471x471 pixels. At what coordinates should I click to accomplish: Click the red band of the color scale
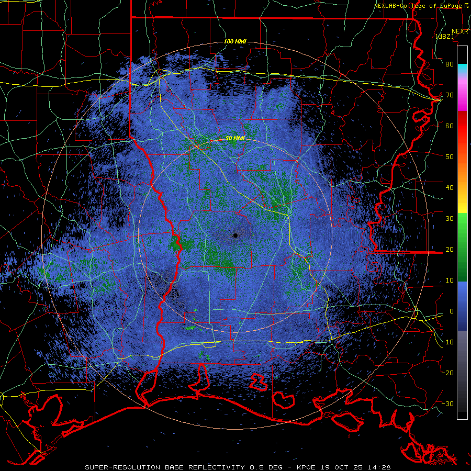click(x=462, y=126)
